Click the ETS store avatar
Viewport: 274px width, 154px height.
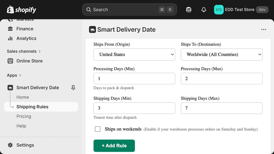click(x=219, y=10)
